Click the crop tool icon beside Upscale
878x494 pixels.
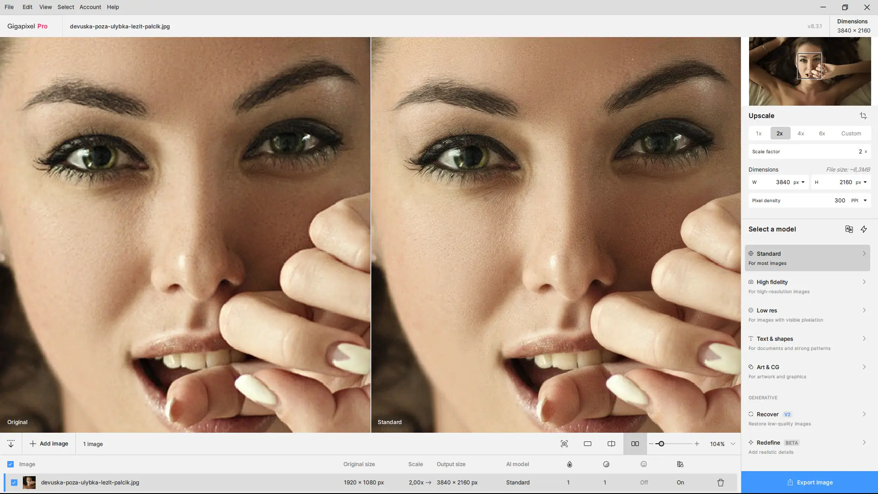point(863,116)
